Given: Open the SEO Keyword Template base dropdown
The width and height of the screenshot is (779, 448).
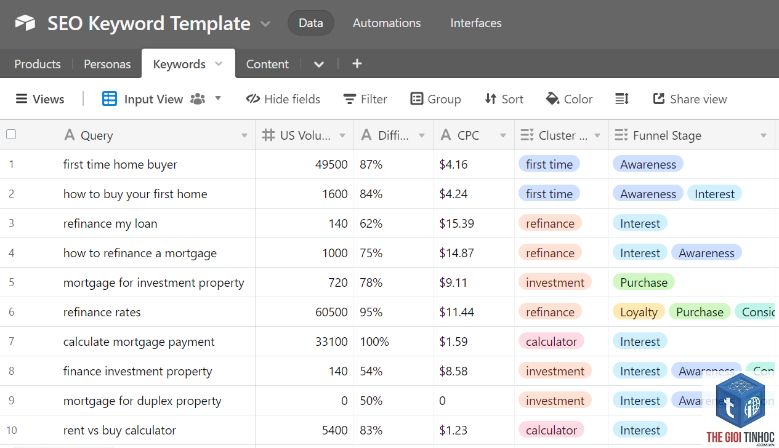Looking at the screenshot, I should 265,24.
